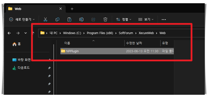Open 다운로드 in the navigation pane
Screen dimensions: 208x98
[21, 68]
